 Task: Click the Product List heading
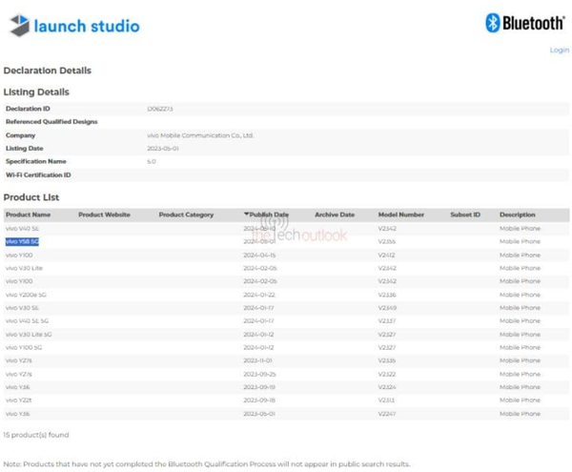point(31,197)
